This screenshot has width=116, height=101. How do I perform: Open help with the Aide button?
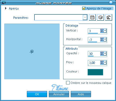point(81,94)
